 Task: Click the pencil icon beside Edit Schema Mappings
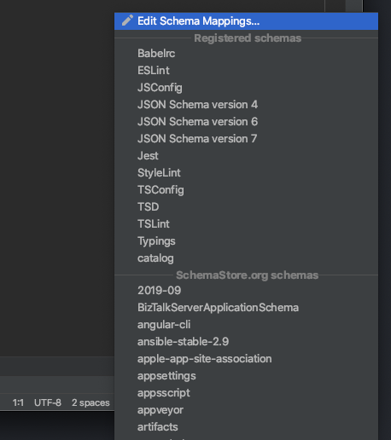127,20
